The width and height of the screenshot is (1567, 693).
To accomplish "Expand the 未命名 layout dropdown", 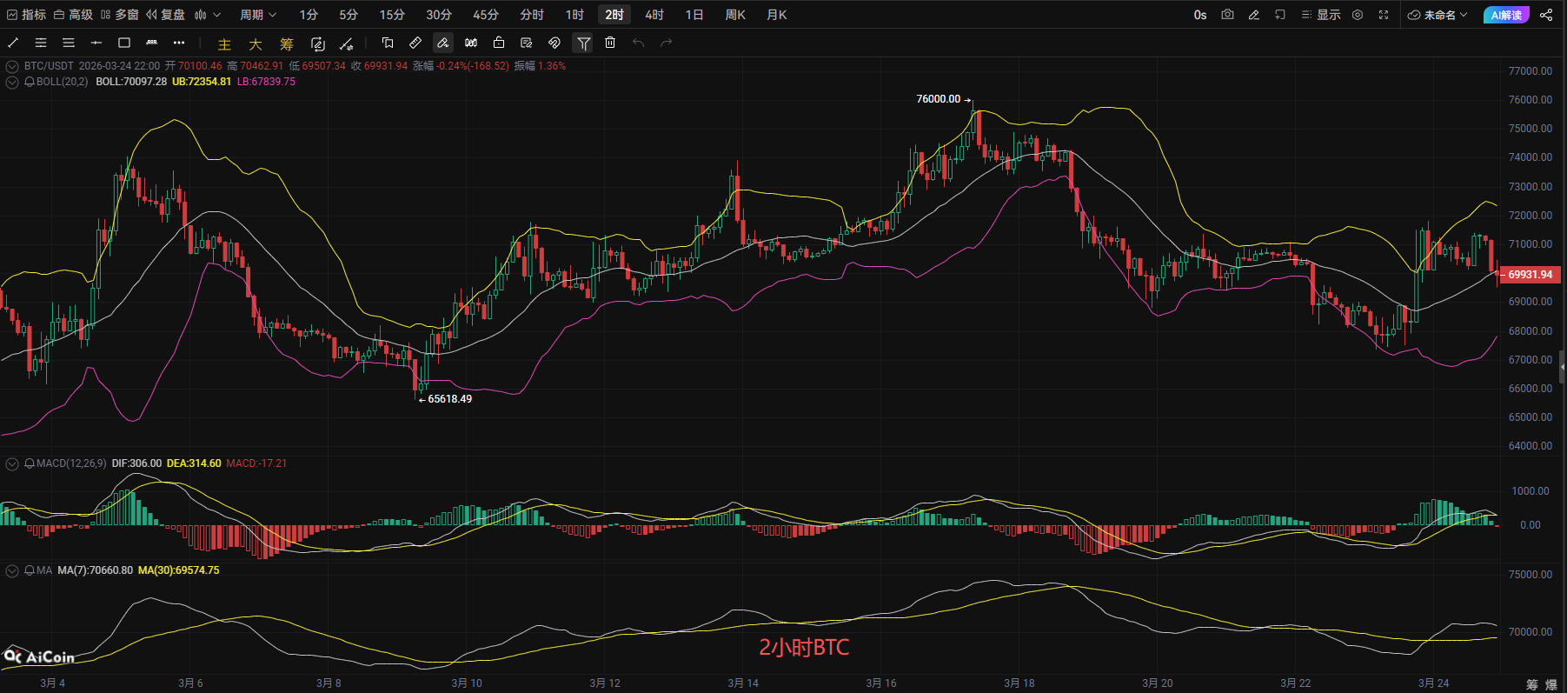I will [x=1438, y=15].
